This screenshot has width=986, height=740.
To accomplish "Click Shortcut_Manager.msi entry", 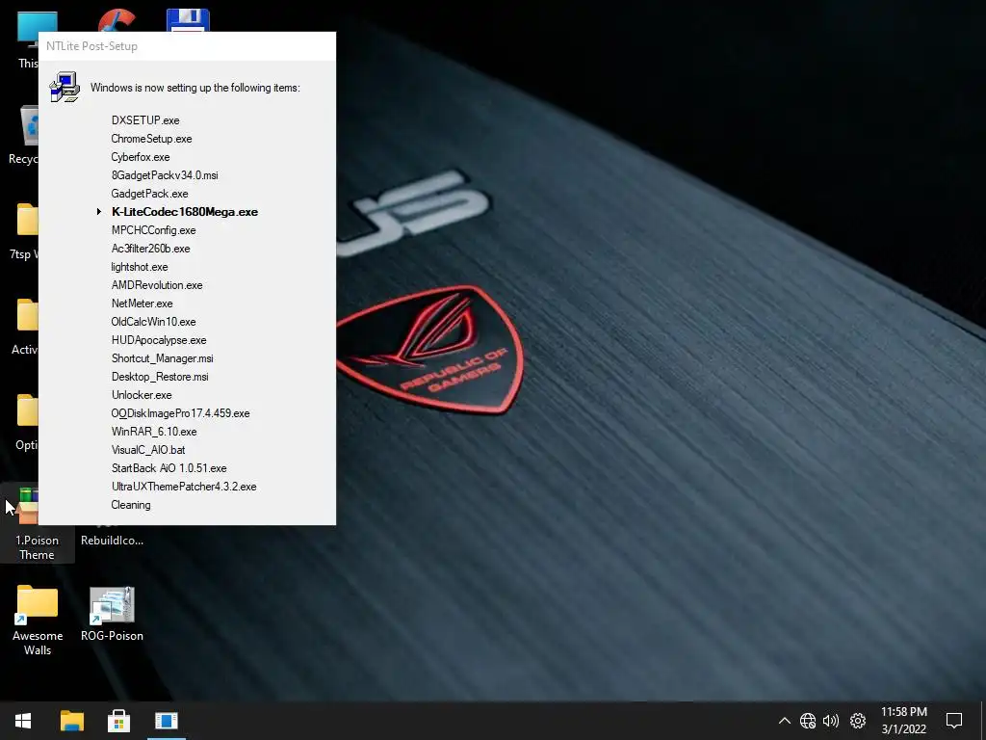I will coord(162,358).
